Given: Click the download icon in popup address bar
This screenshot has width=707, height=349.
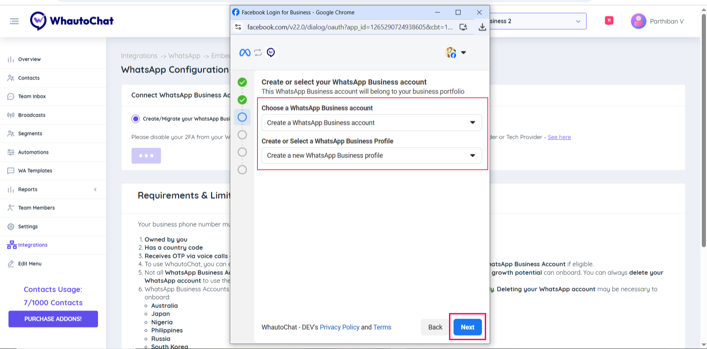Looking at the screenshot, I should coord(482,27).
